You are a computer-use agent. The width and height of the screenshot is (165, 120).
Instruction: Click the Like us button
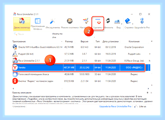(x=140, y=107)
